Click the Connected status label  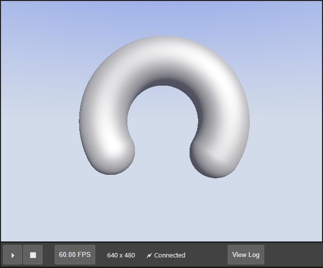170,255
